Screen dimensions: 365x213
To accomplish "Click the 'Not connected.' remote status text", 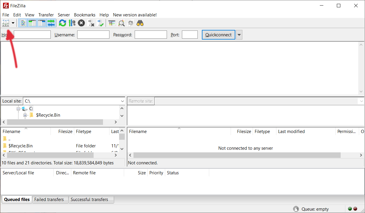I will point(143,163).
